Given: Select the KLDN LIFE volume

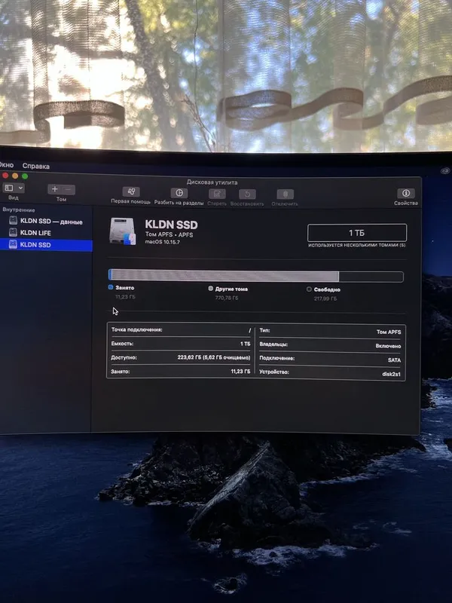Looking at the screenshot, I should 46,233.
